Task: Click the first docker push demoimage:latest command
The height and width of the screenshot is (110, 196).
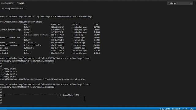Action: (x=59, y=58)
